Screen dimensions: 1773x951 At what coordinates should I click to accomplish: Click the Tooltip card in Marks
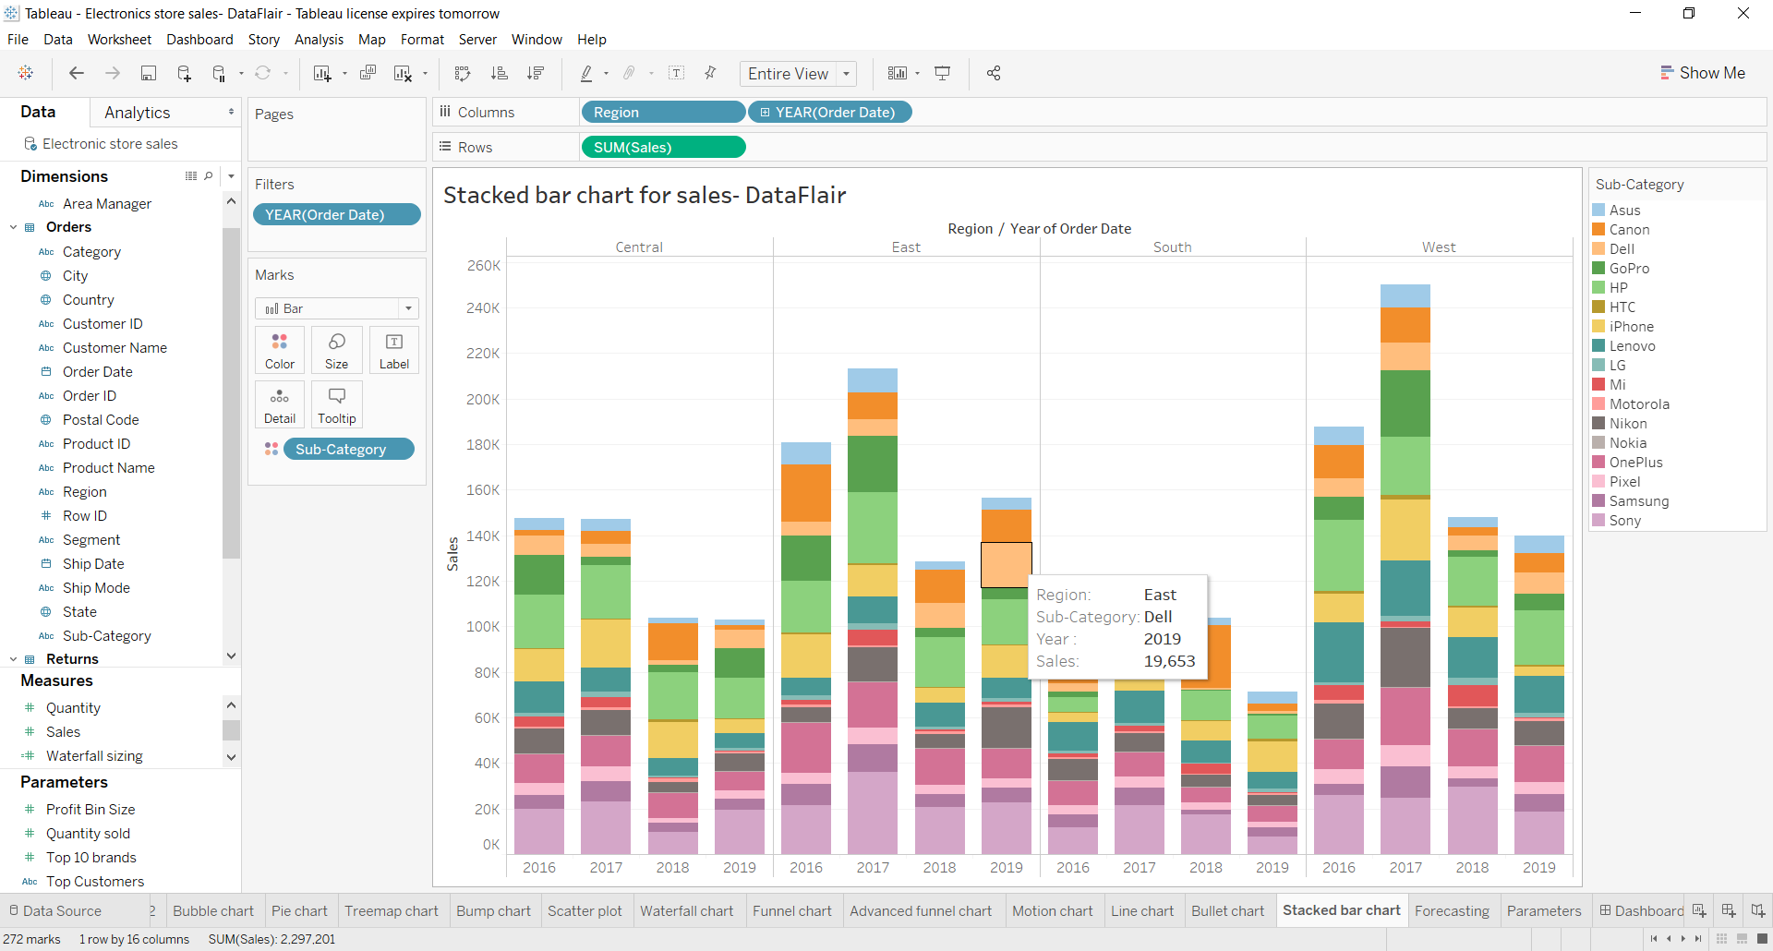pyautogui.click(x=337, y=404)
